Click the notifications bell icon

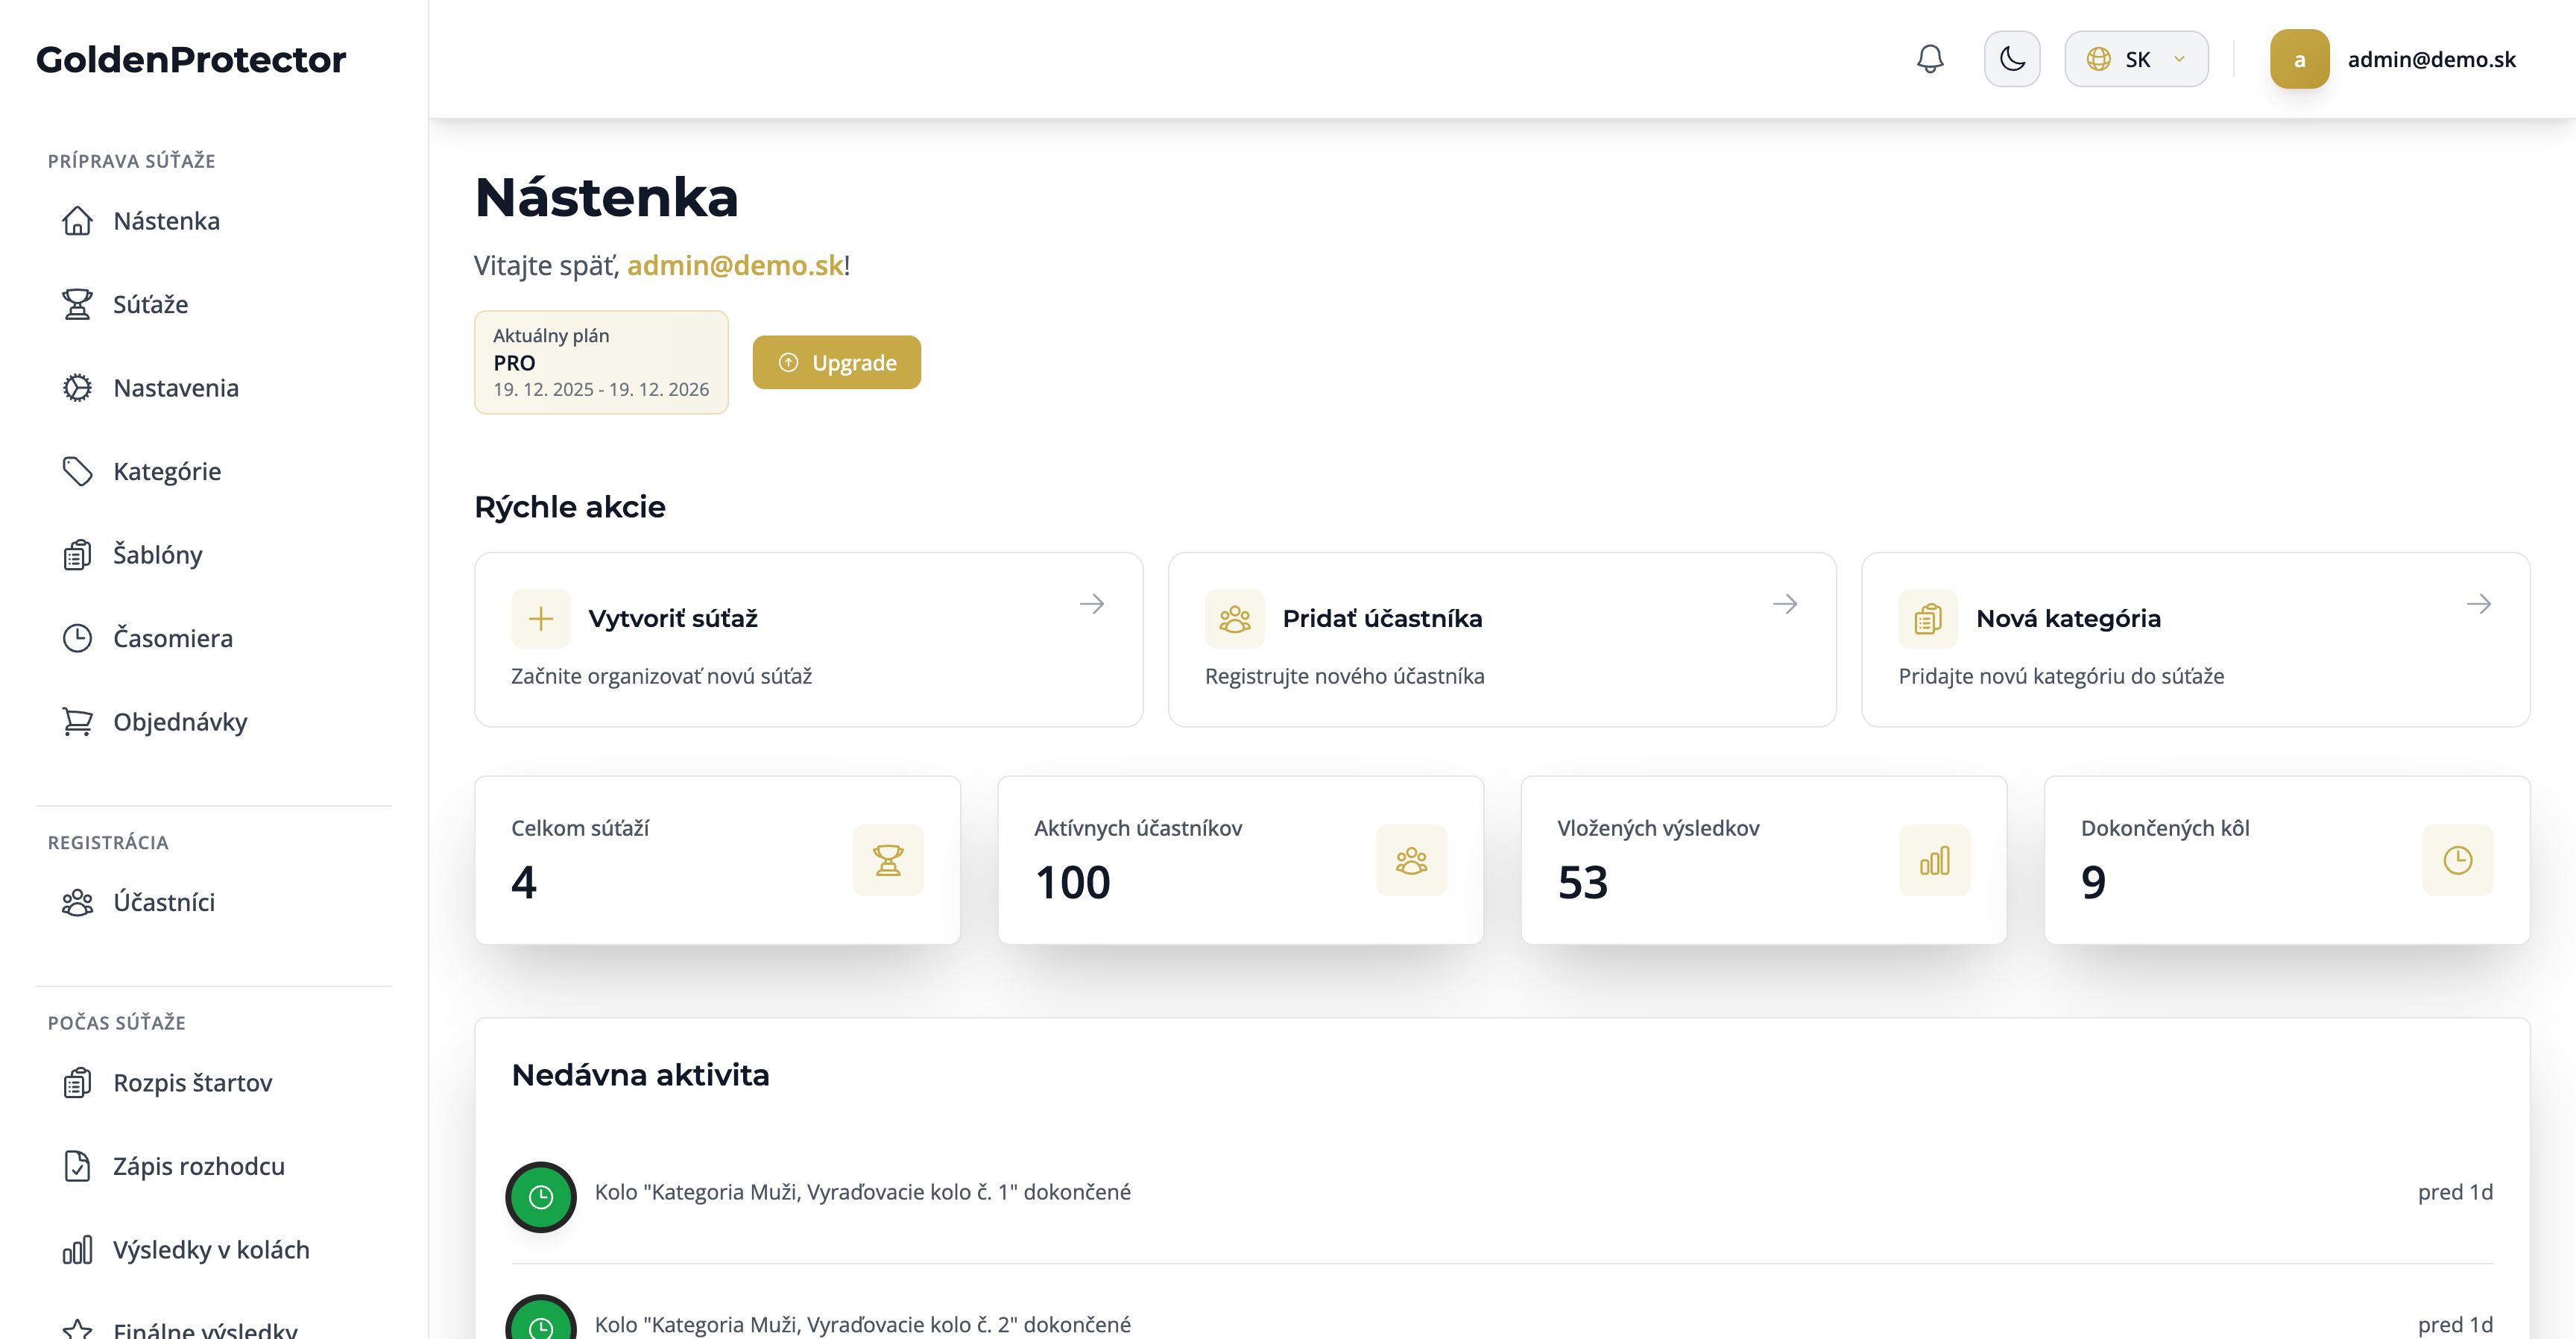coord(1929,59)
